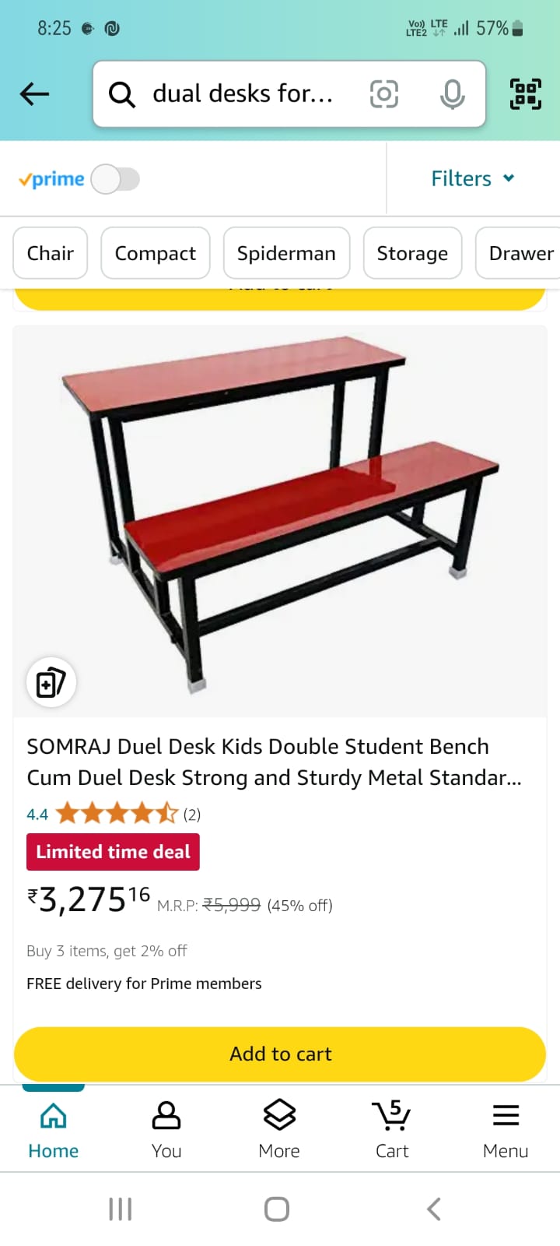Viewport: 560px width, 1246px height.
Task: Open the red desk product image
Action: click(280, 521)
